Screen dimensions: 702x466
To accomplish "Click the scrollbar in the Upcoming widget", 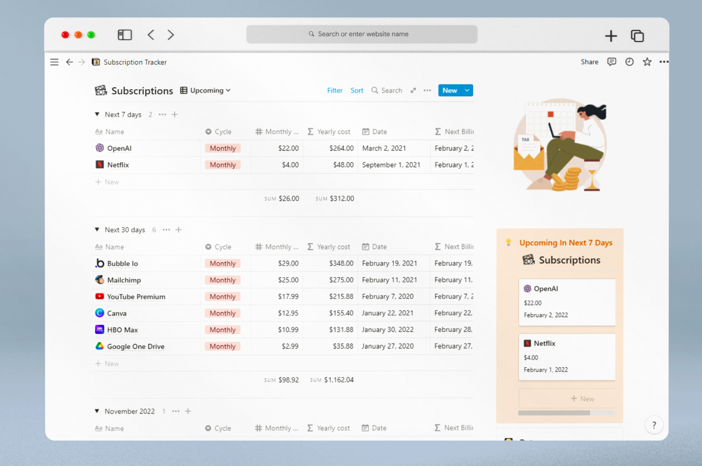I will (554, 413).
